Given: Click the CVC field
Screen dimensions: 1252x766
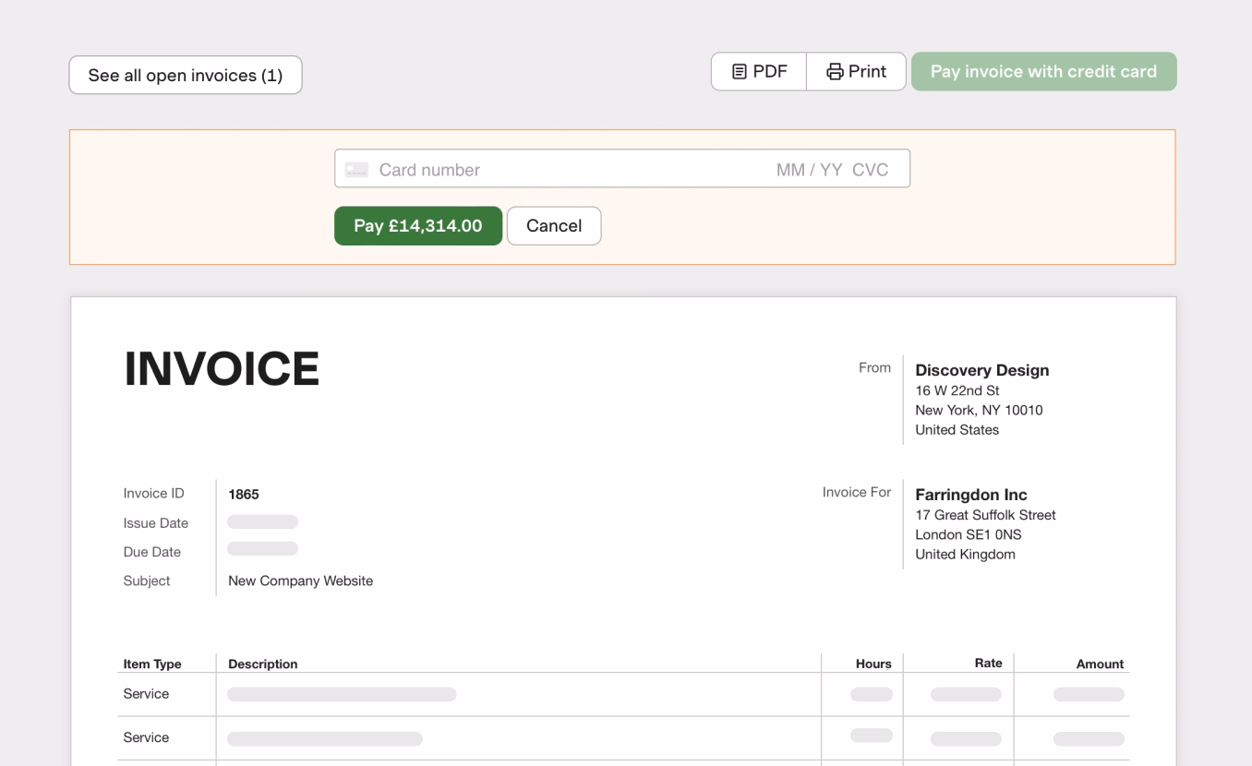Looking at the screenshot, I should (870, 170).
